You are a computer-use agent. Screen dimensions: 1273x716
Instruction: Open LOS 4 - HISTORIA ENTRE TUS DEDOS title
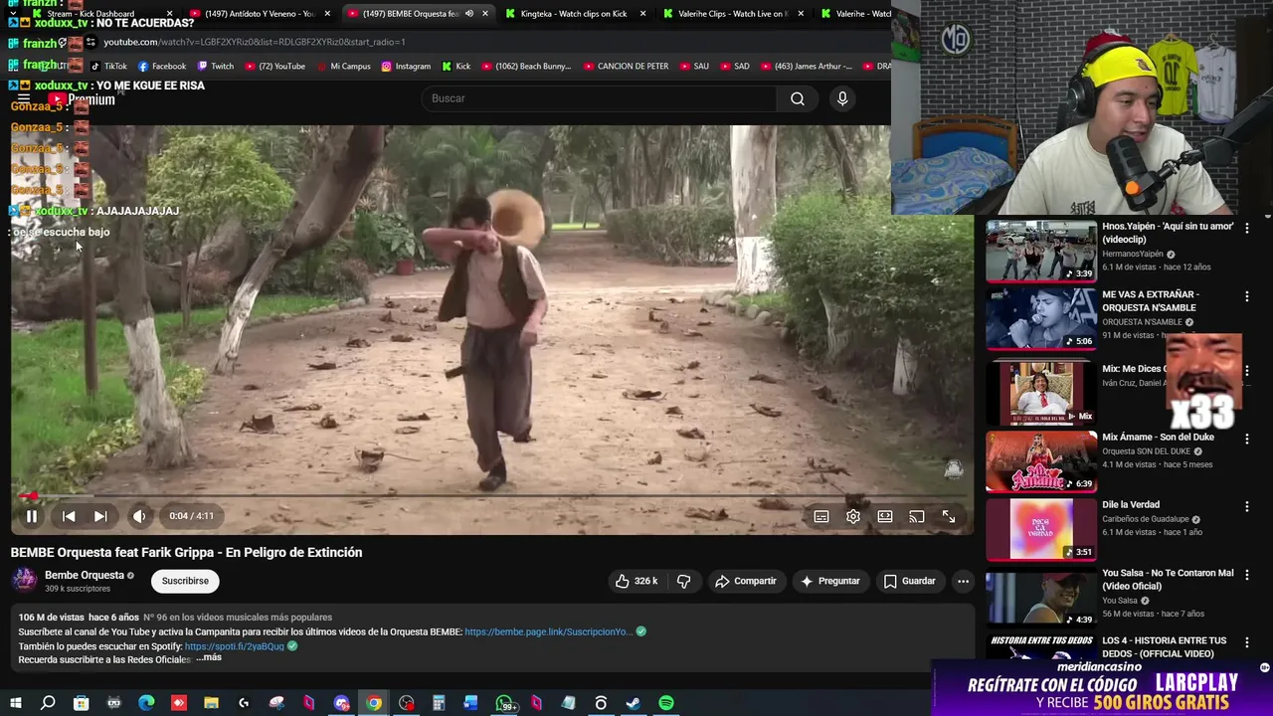[x=1165, y=646]
